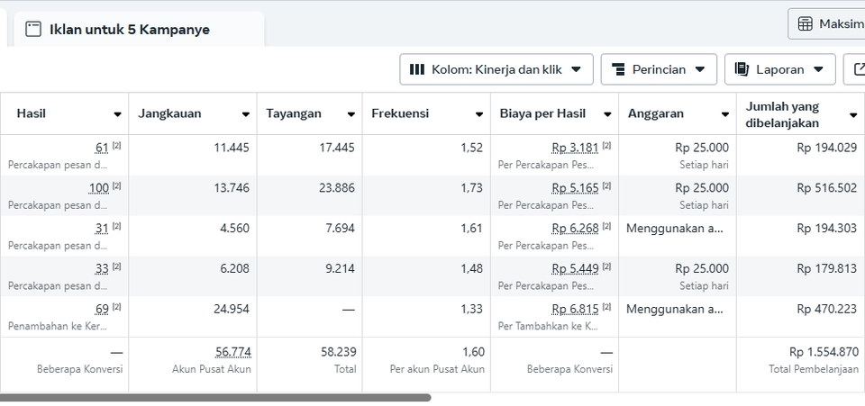Click the table icon on the Maksim button
865x406 pixels.
click(x=806, y=23)
